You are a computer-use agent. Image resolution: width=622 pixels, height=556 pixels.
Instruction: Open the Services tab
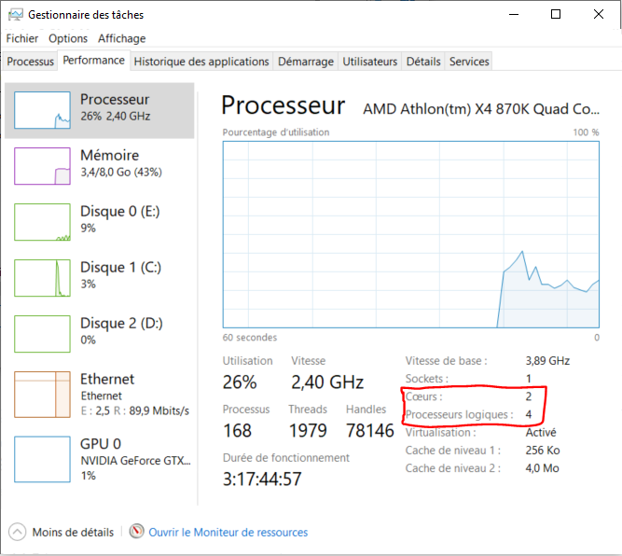pos(469,62)
